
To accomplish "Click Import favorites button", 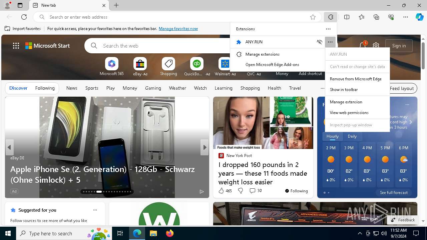I will [23, 29].
